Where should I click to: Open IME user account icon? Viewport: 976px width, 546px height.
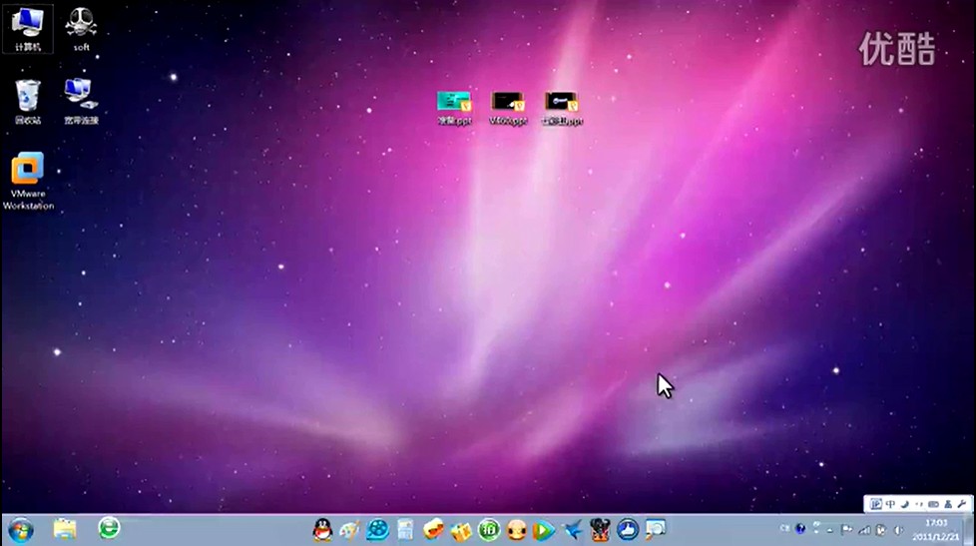(948, 504)
